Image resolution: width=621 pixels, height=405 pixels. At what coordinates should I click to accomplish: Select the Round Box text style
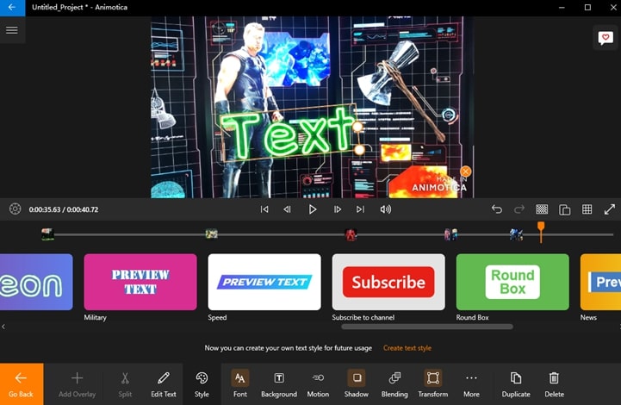(x=512, y=282)
